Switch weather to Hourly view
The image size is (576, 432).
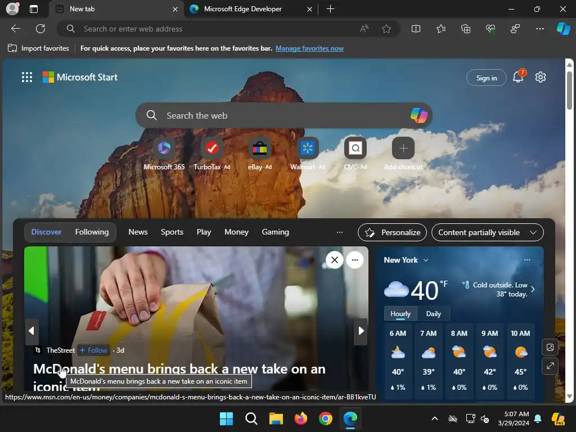[x=400, y=314]
